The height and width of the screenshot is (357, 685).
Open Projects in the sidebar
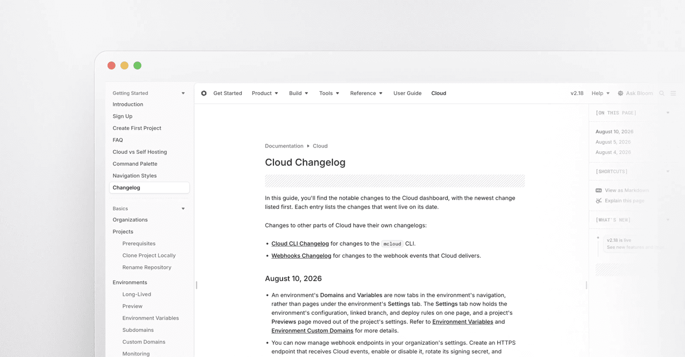tap(123, 231)
